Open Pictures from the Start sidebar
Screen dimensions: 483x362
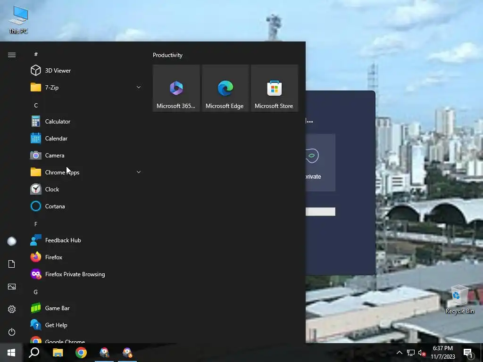tap(12, 287)
